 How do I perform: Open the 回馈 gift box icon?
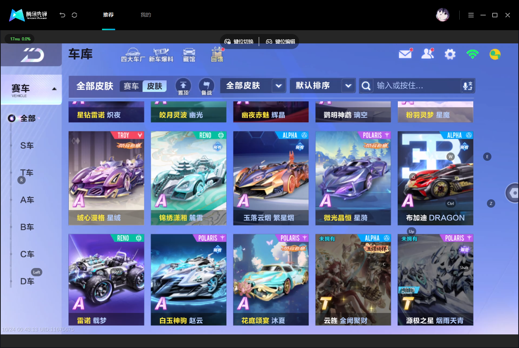pyautogui.click(x=217, y=55)
